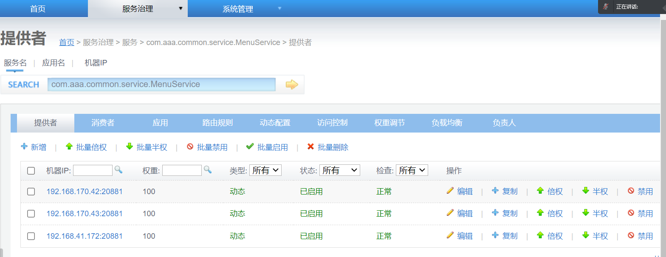Click the 权重 filter input
The height and width of the screenshot is (257, 666).
(182, 170)
